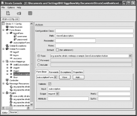Click in the Configuration Class field

point(94,31)
